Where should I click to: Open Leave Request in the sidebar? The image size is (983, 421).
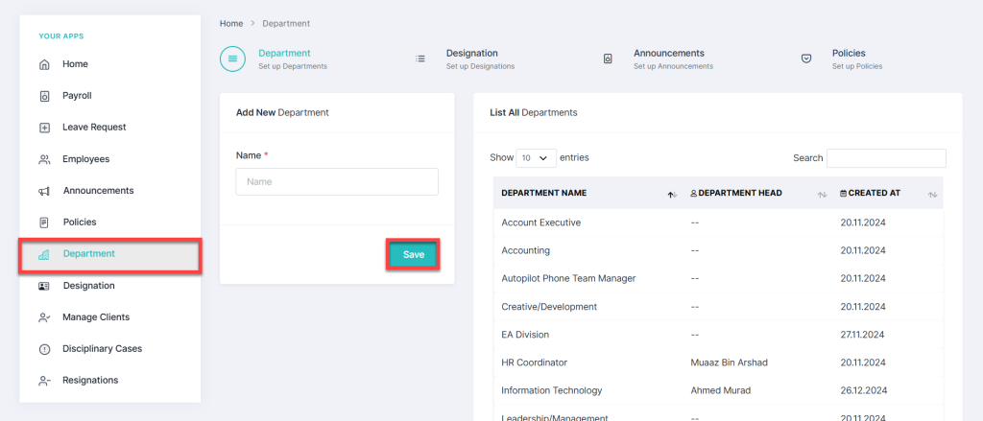(94, 128)
